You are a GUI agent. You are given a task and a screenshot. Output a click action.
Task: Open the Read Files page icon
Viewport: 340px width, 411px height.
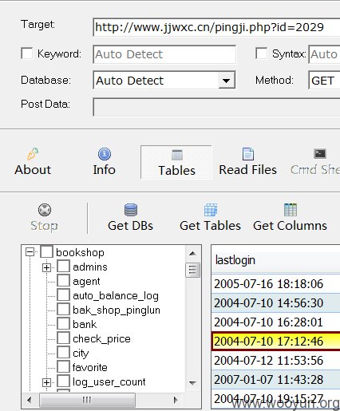tap(248, 154)
